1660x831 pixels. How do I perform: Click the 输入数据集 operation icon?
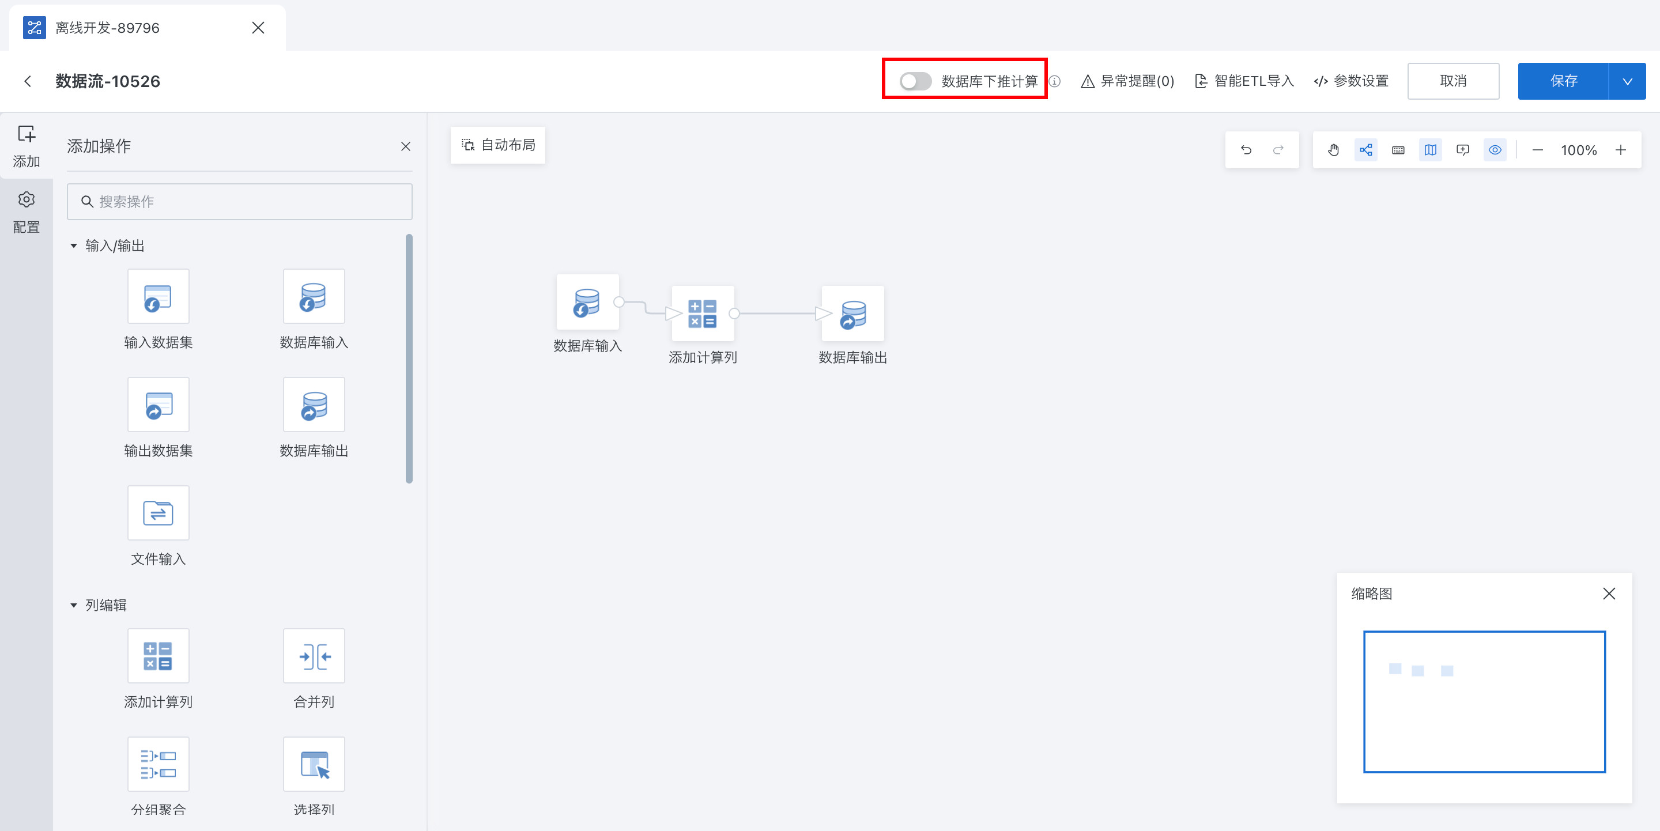coord(158,297)
